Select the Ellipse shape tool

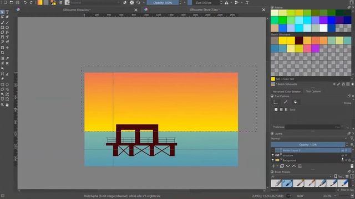[7, 28]
